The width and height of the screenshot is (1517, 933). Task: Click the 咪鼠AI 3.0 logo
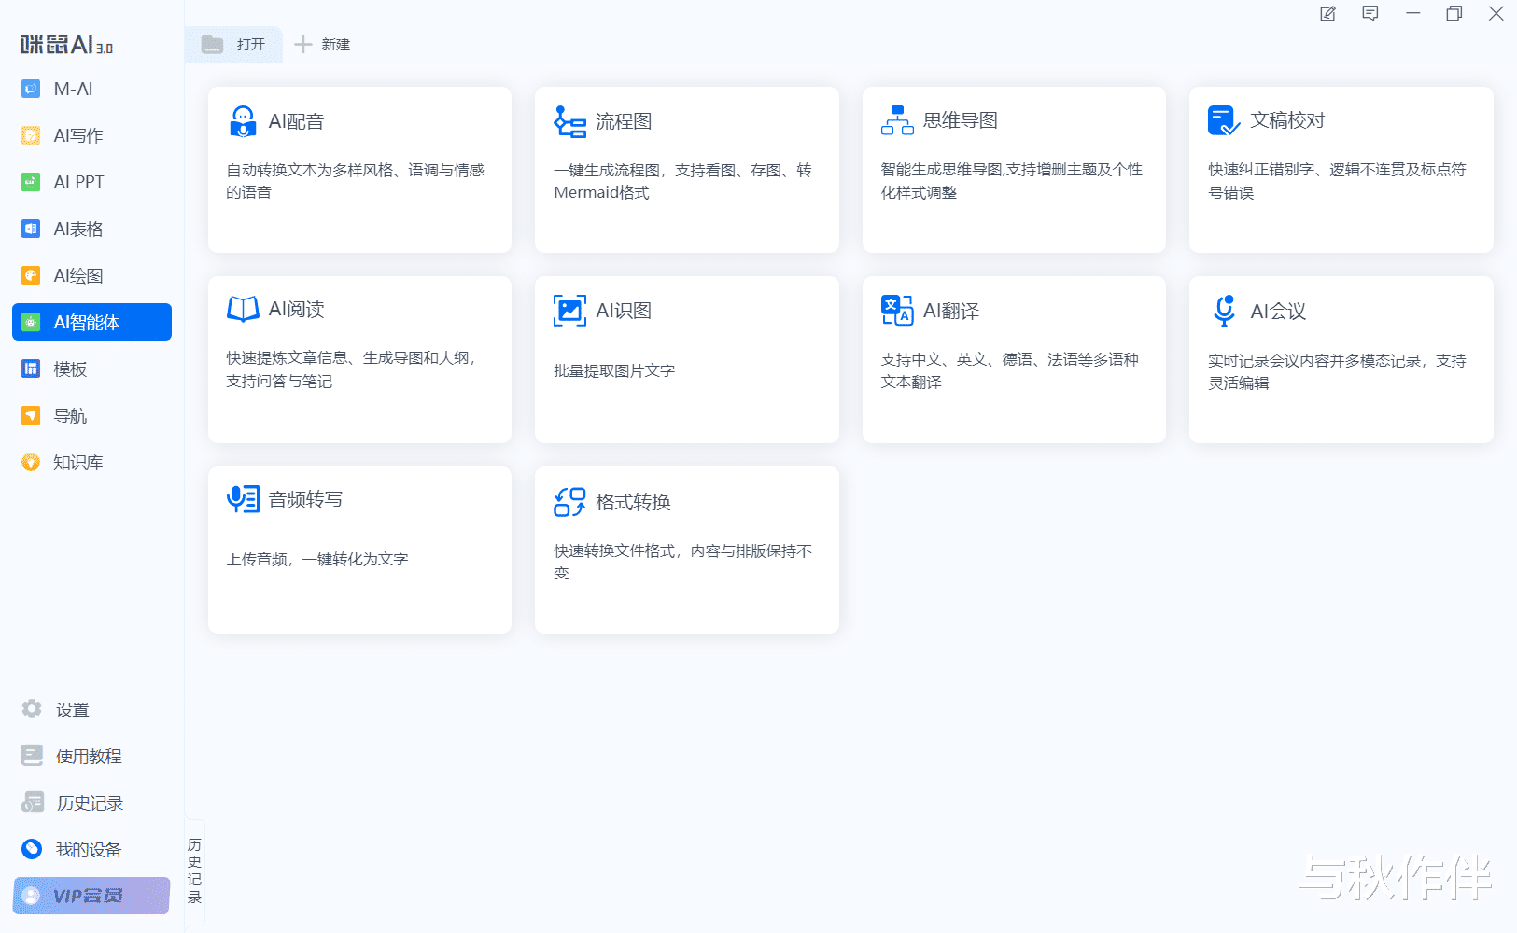67,45
